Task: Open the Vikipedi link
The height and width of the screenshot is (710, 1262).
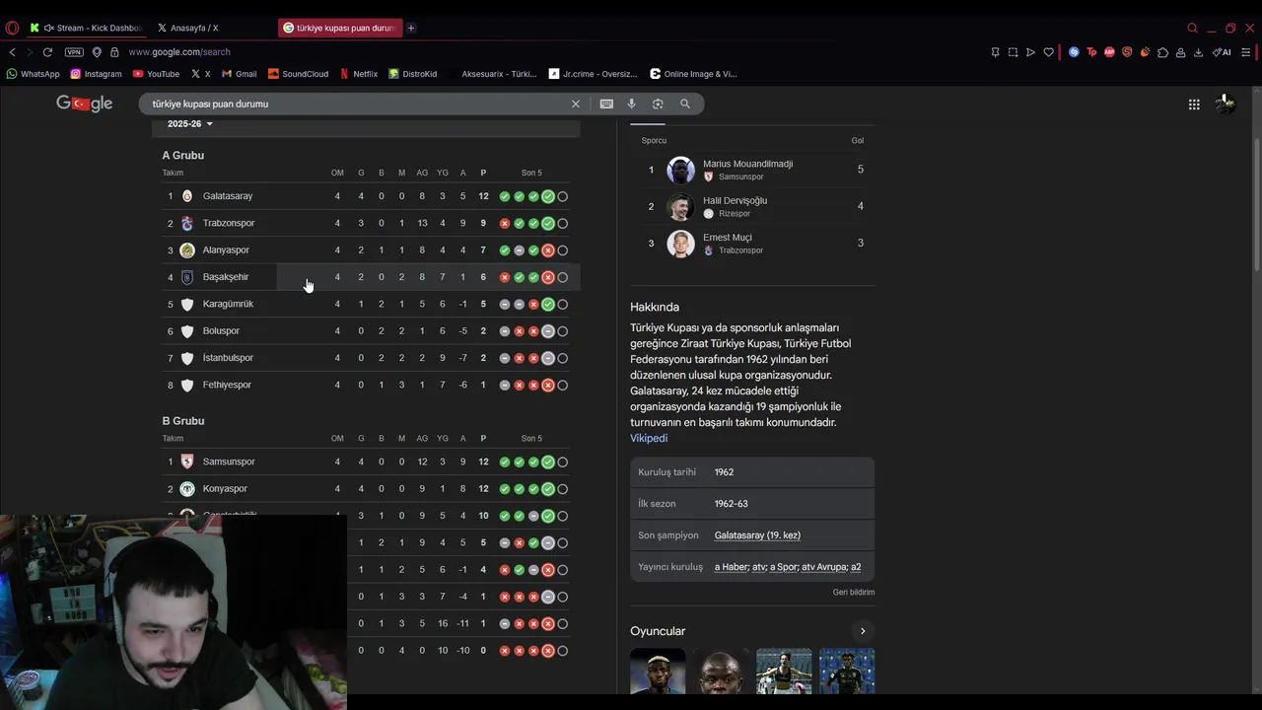Action: [x=649, y=438]
